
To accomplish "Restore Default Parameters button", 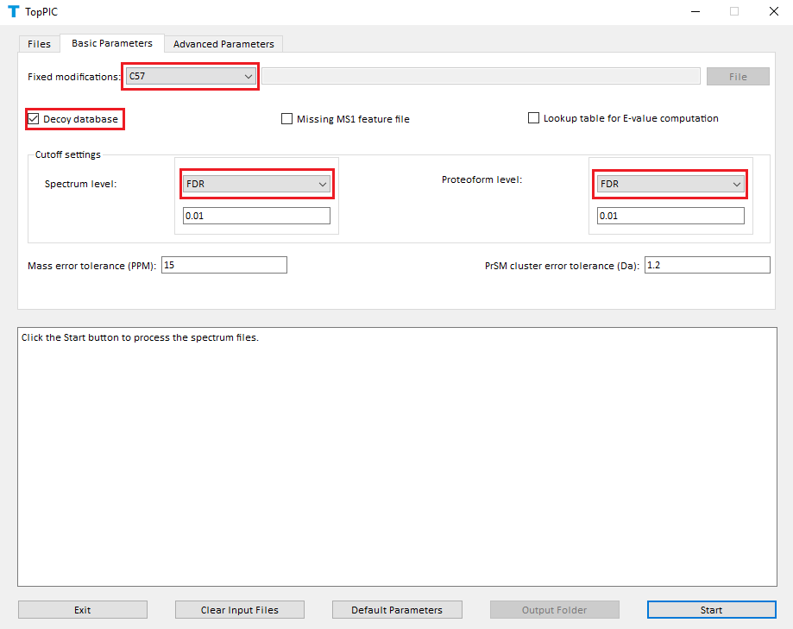I will pyautogui.click(x=397, y=610).
